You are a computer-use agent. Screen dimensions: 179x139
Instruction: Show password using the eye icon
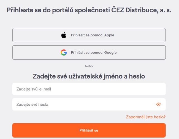click(x=159, y=105)
